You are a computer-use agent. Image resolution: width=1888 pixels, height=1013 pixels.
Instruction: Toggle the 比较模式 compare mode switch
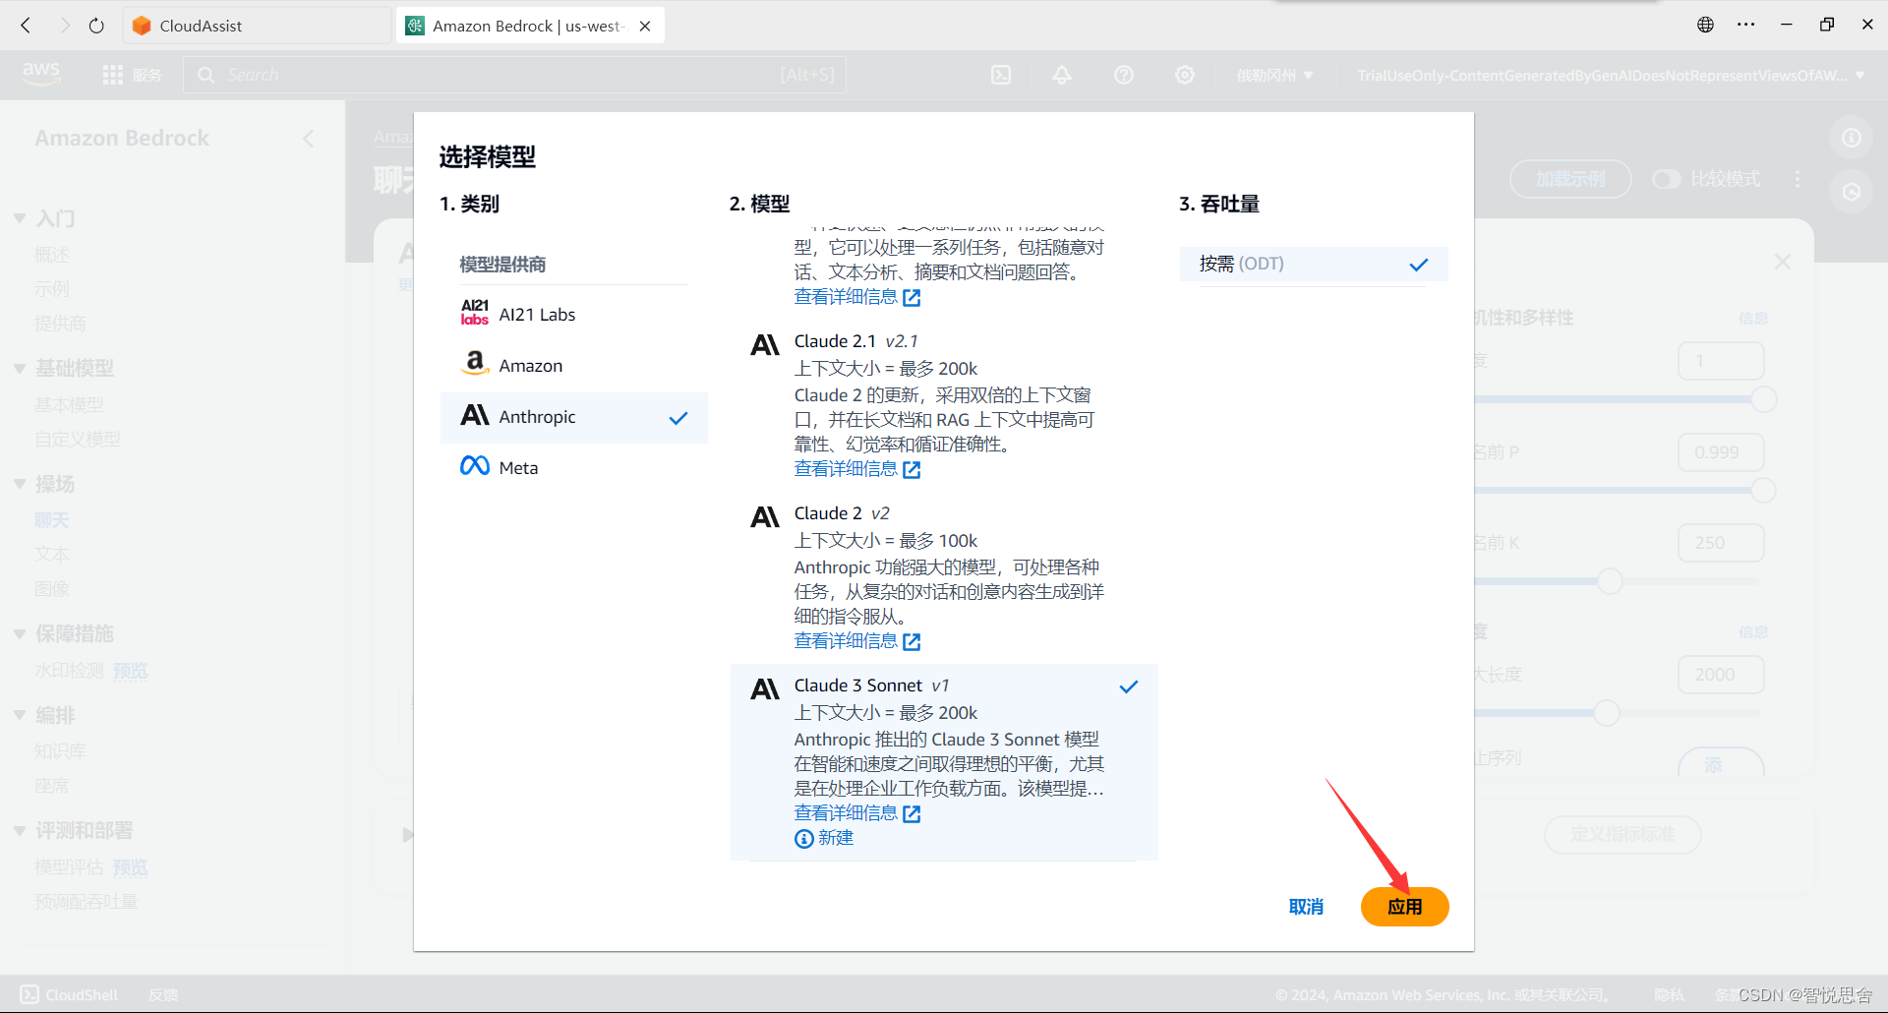[1667, 179]
